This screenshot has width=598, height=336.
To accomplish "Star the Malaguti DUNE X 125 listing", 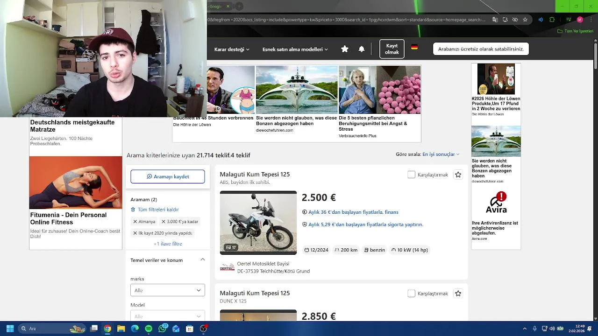I will 458,294.
